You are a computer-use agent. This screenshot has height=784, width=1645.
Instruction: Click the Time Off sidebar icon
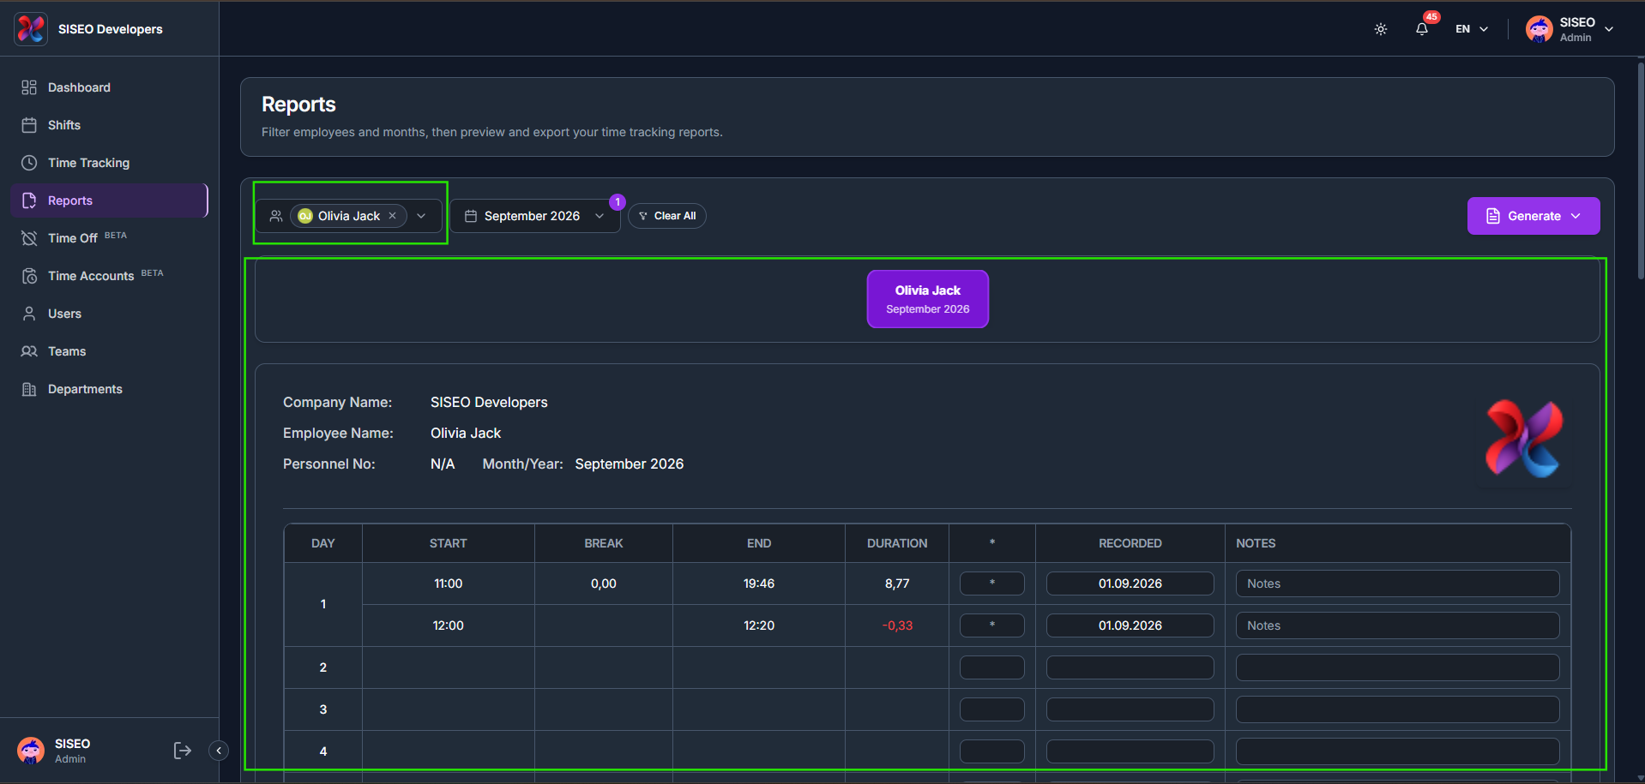[29, 238]
